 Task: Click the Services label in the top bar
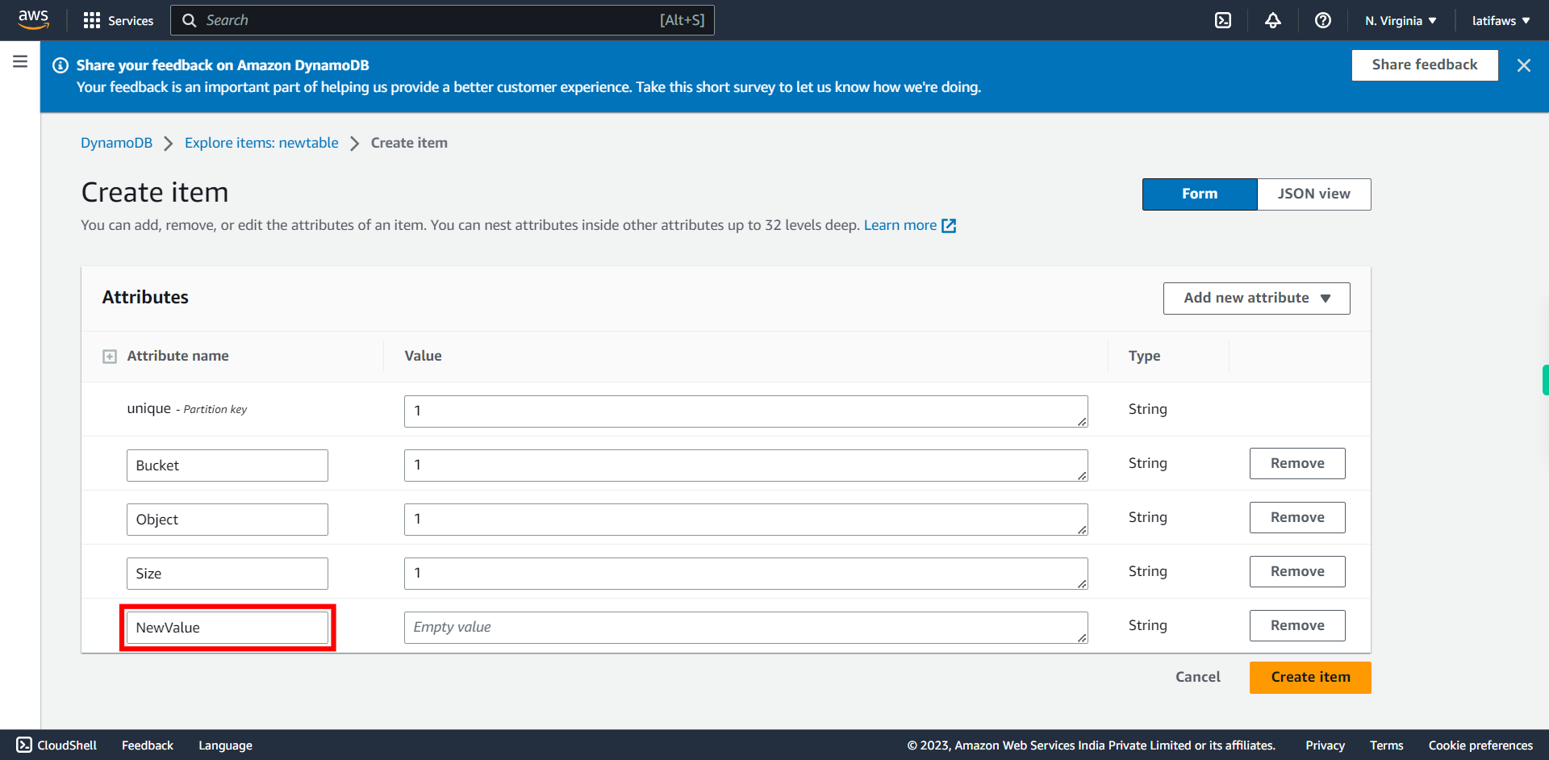point(131,21)
